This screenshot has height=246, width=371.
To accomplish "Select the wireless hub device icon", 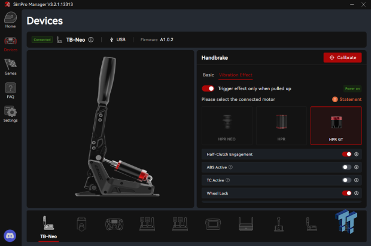I will 246,224.
